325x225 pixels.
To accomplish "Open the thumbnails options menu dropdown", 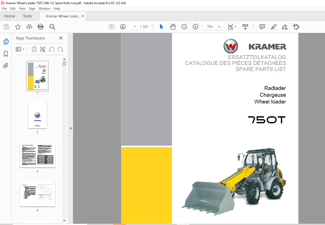I will pyautogui.click(x=20, y=49).
